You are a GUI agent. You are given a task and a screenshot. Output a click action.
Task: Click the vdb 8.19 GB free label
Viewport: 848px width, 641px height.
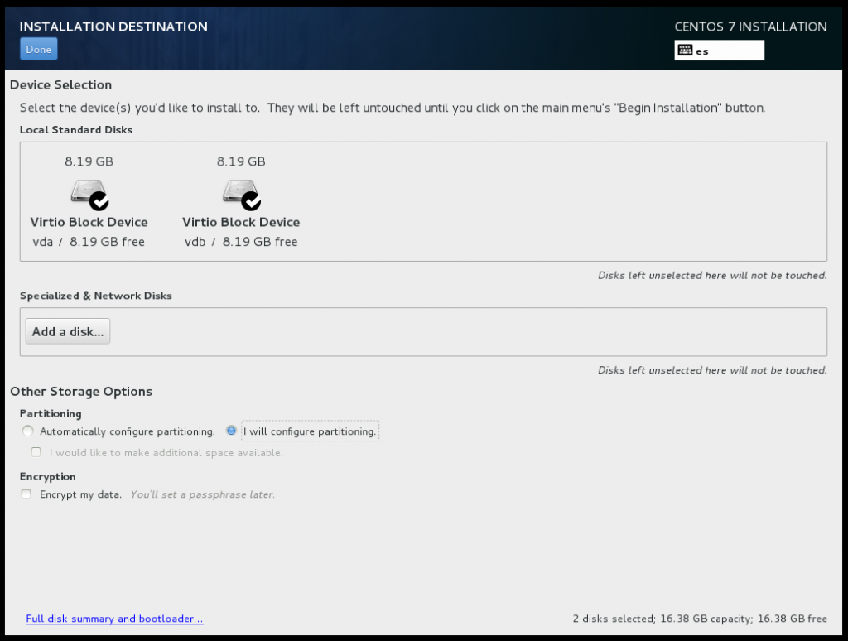point(241,242)
